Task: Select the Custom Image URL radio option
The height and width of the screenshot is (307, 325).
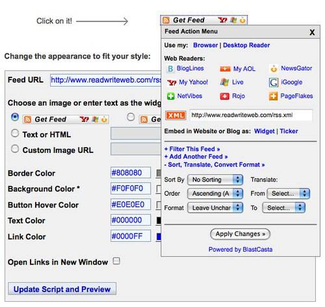Action: click(15, 149)
